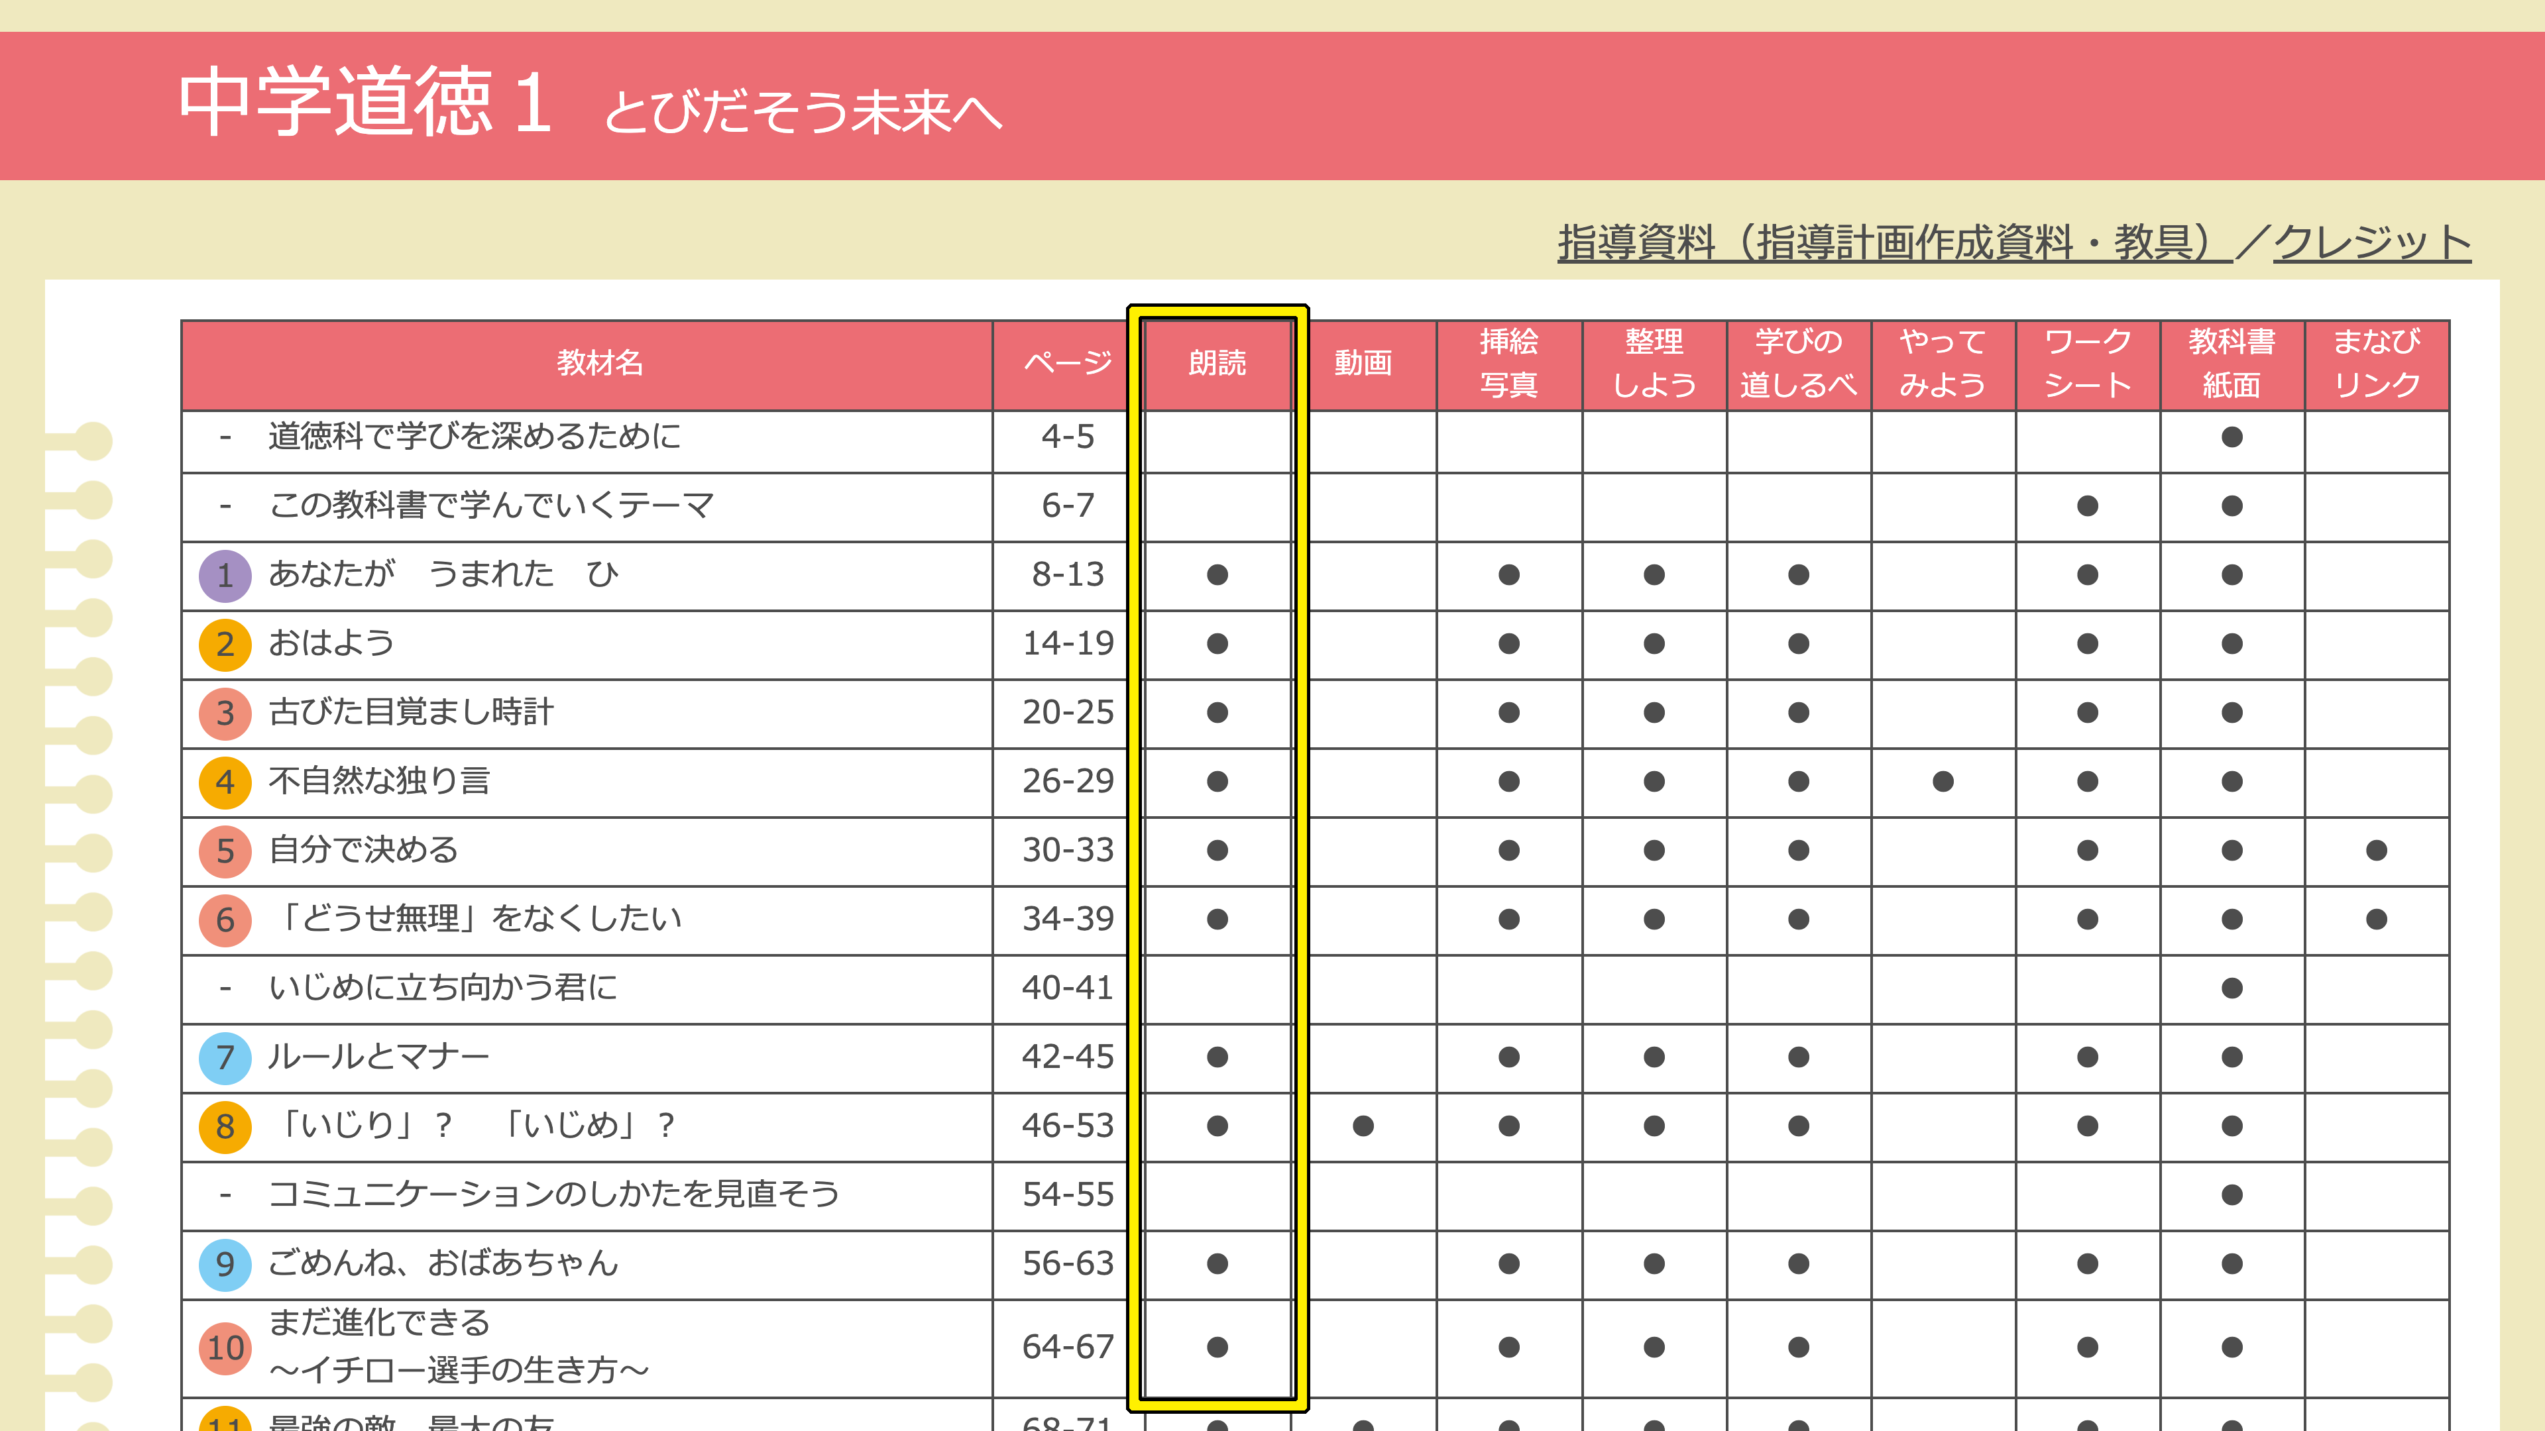Click the 教科書紙面 dot for いじめに立ち向かう君に
Viewport: 2545px width, 1431px height.
coord(2232,988)
